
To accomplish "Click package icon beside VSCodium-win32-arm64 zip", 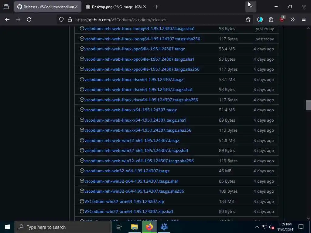I will point(82,201).
